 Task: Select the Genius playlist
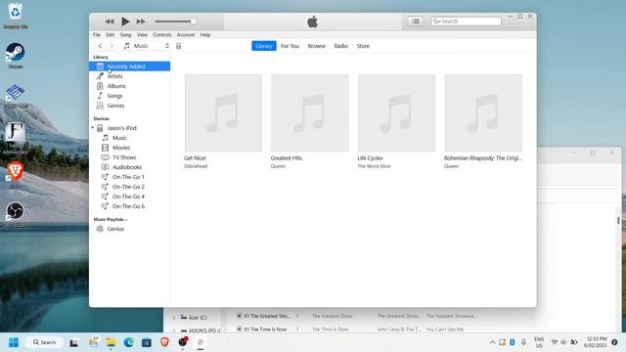coord(115,229)
